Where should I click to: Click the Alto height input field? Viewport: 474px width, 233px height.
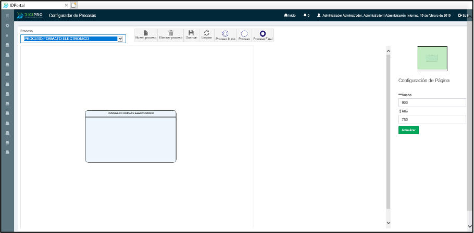click(432, 119)
